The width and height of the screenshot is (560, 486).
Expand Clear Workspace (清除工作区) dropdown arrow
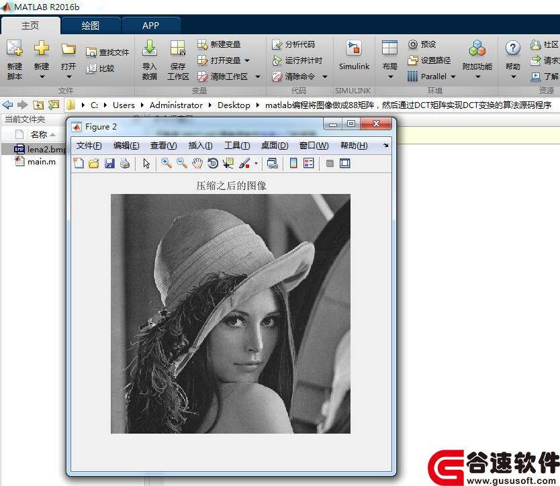257,77
